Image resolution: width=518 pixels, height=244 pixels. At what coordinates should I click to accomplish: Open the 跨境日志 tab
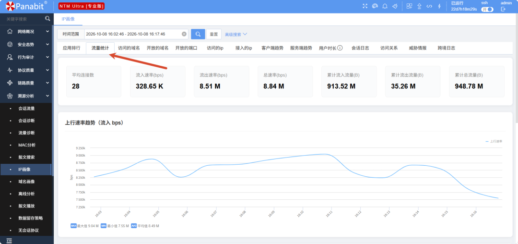[x=447, y=48]
